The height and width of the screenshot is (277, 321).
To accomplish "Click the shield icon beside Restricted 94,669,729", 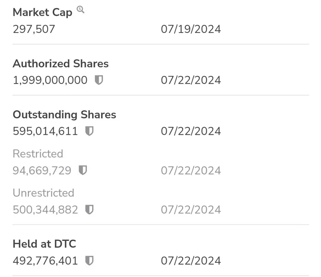I will pyautogui.click(x=83, y=170).
